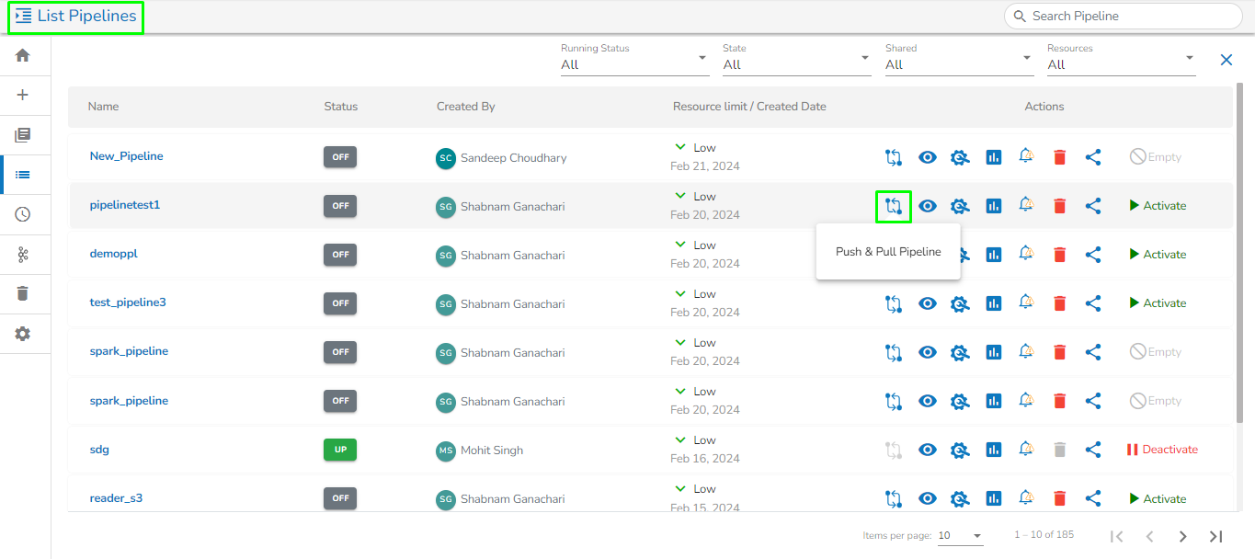Viewport: 1255px width, 559px height.
Task: Activate the pipelinetest1 pipeline
Action: click(1158, 206)
